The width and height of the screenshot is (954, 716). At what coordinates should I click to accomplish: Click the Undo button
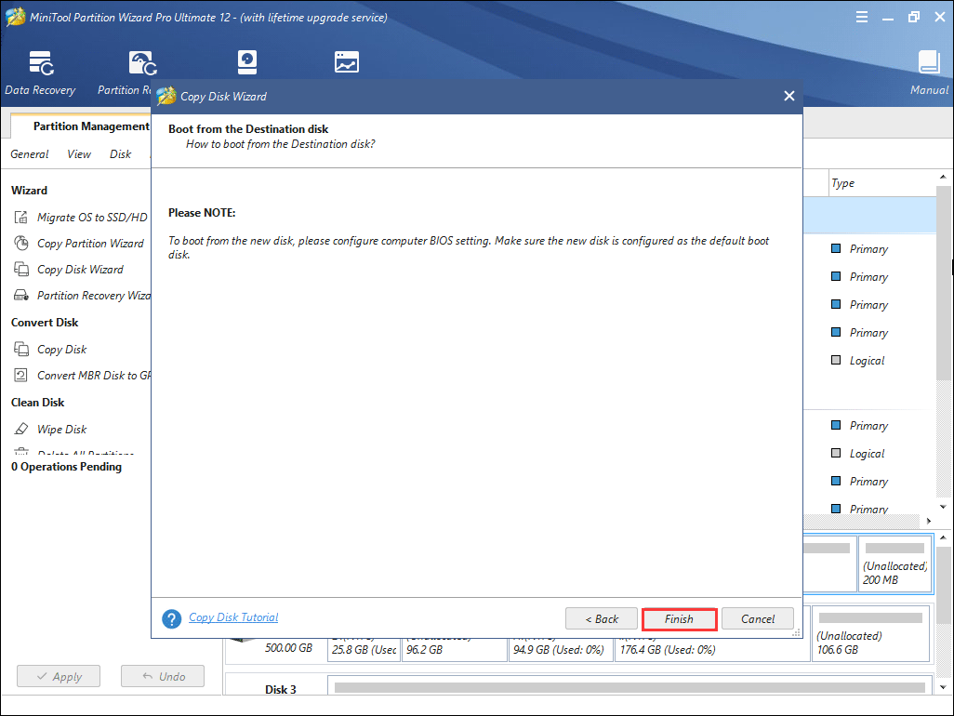click(x=163, y=676)
